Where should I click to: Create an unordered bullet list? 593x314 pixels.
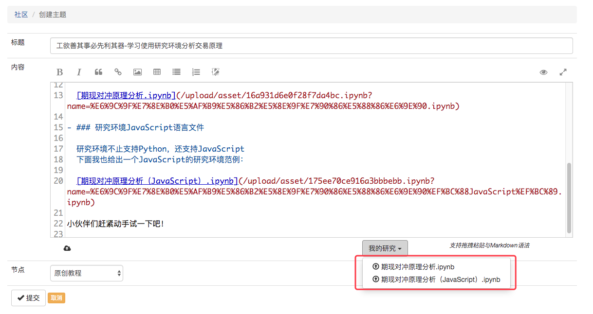click(176, 72)
